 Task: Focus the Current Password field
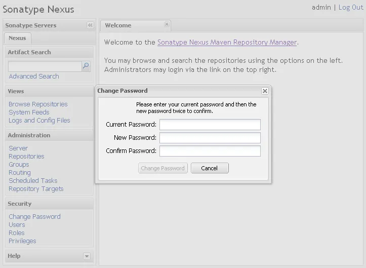coord(210,125)
